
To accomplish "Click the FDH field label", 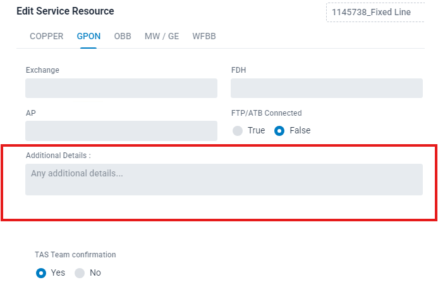I will 239,70.
